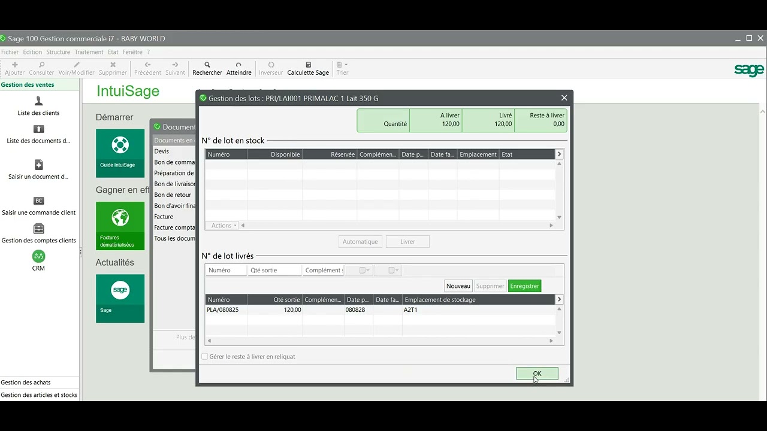The image size is (767, 431).
Task: Click vertical scrollbar of lot en stock table
Action: pos(560,190)
